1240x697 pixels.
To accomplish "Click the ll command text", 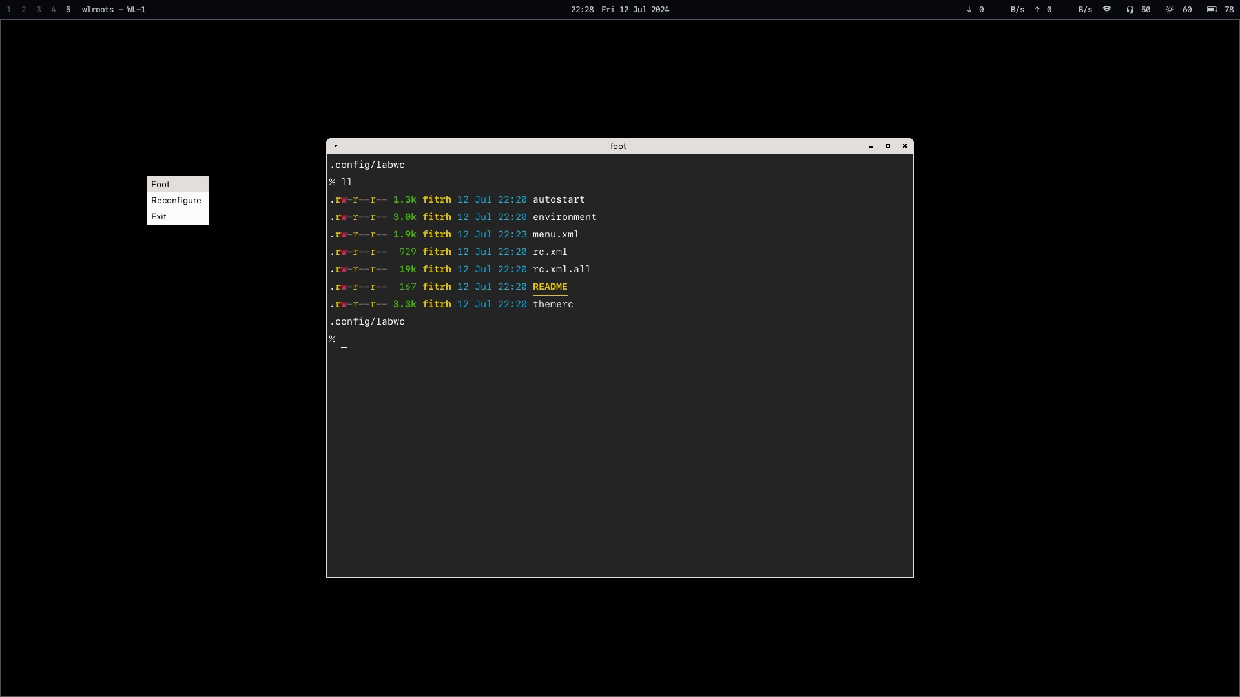I will (x=347, y=183).
